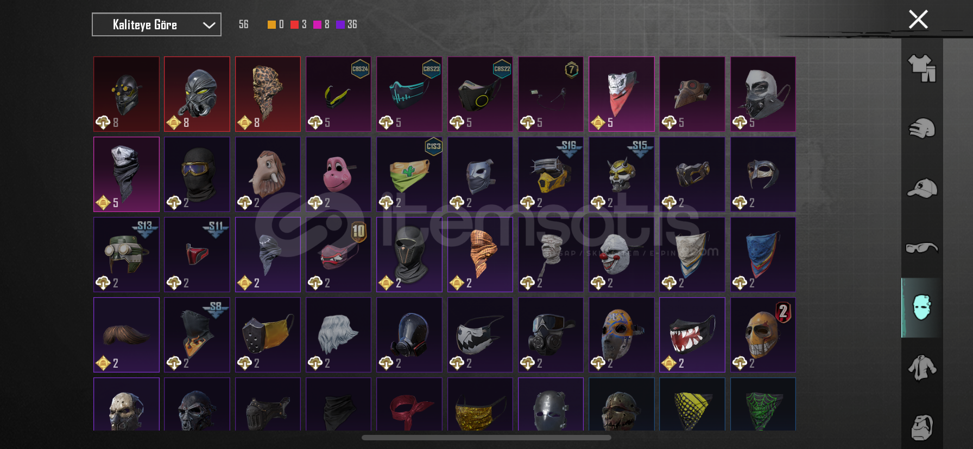Click the red quality count swatch

point(294,24)
